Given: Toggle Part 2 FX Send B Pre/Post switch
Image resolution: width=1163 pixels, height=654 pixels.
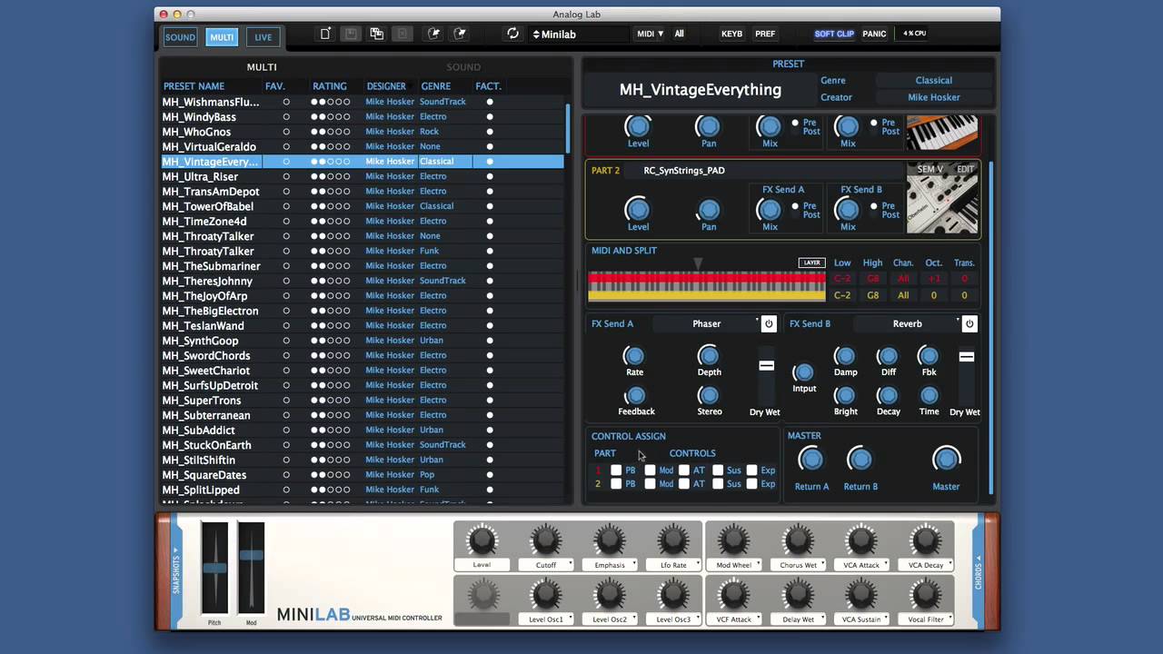Looking at the screenshot, I should [874, 206].
